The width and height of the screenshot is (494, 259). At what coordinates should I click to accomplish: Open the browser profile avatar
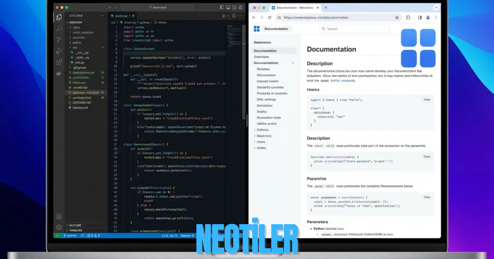click(428, 18)
